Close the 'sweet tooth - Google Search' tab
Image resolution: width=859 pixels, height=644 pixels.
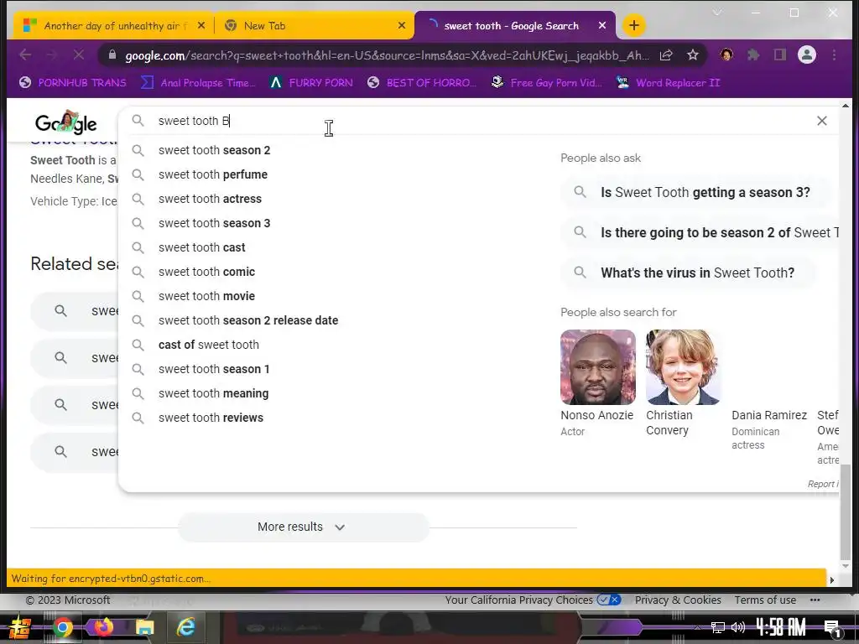(602, 25)
